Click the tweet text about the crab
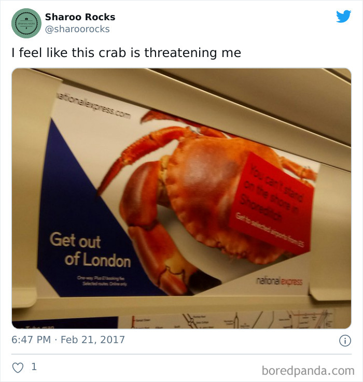Screen dimensions: 363x382 127,53
